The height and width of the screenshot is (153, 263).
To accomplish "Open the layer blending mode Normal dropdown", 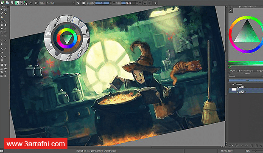I will [x=246, y=76].
